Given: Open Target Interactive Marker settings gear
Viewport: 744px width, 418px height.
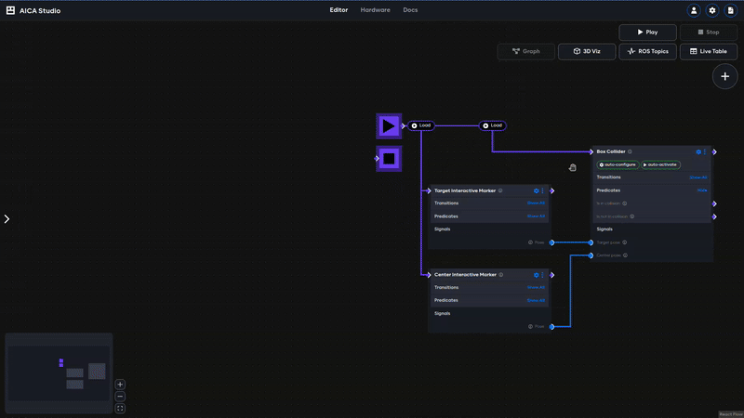Looking at the screenshot, I should click(537, 191).
